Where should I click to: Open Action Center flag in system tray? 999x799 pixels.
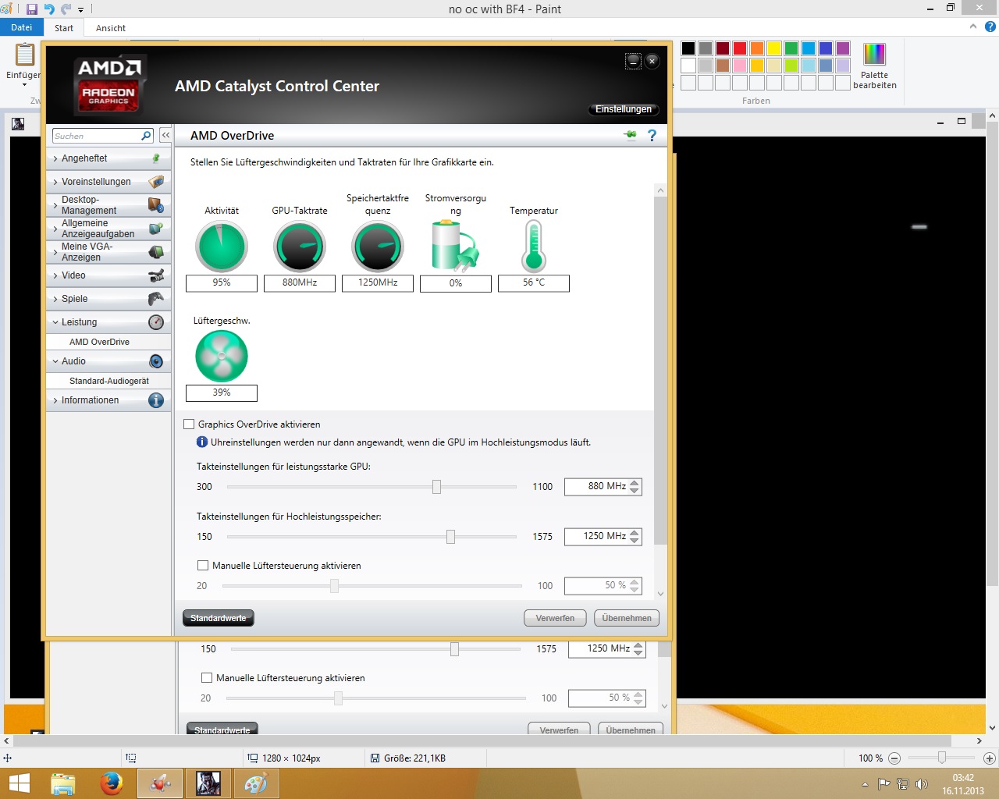pos(883,784)
